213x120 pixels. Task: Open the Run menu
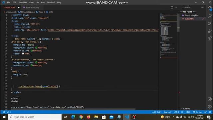[x=43, y=2]
